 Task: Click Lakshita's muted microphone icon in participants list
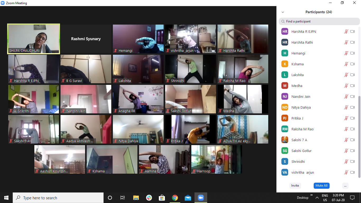[x=346, y=75]
